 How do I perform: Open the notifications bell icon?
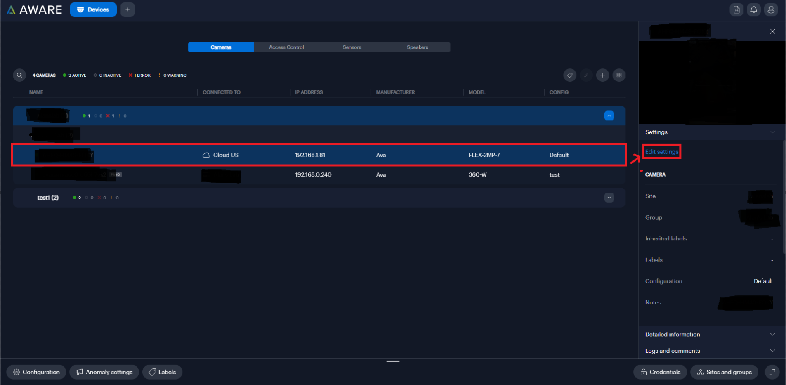(753, 9)
